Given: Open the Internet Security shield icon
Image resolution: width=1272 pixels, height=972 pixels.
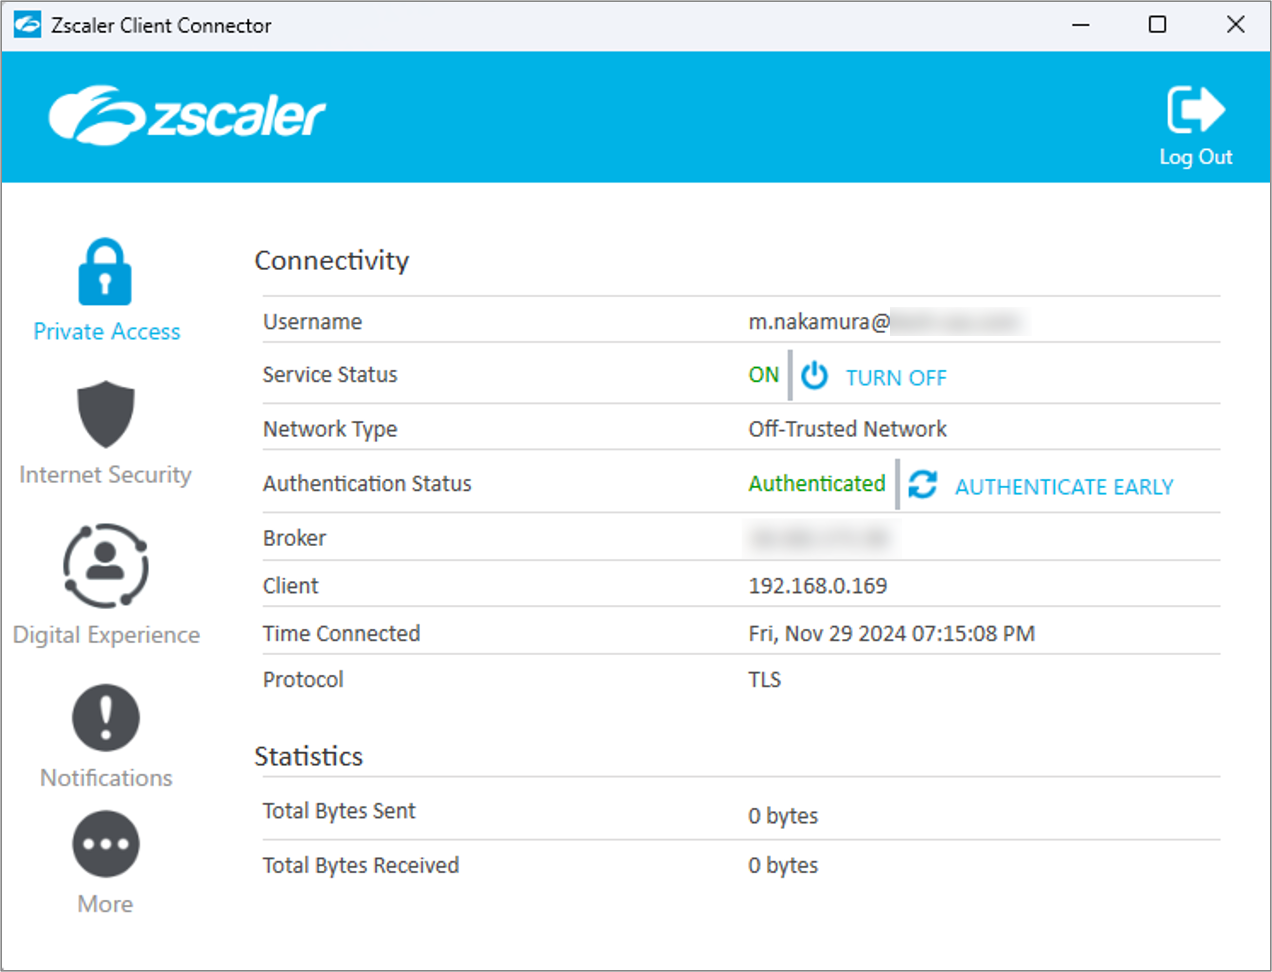Looking at the screenshot, I should pyautogui.click(x=106, y=414).
